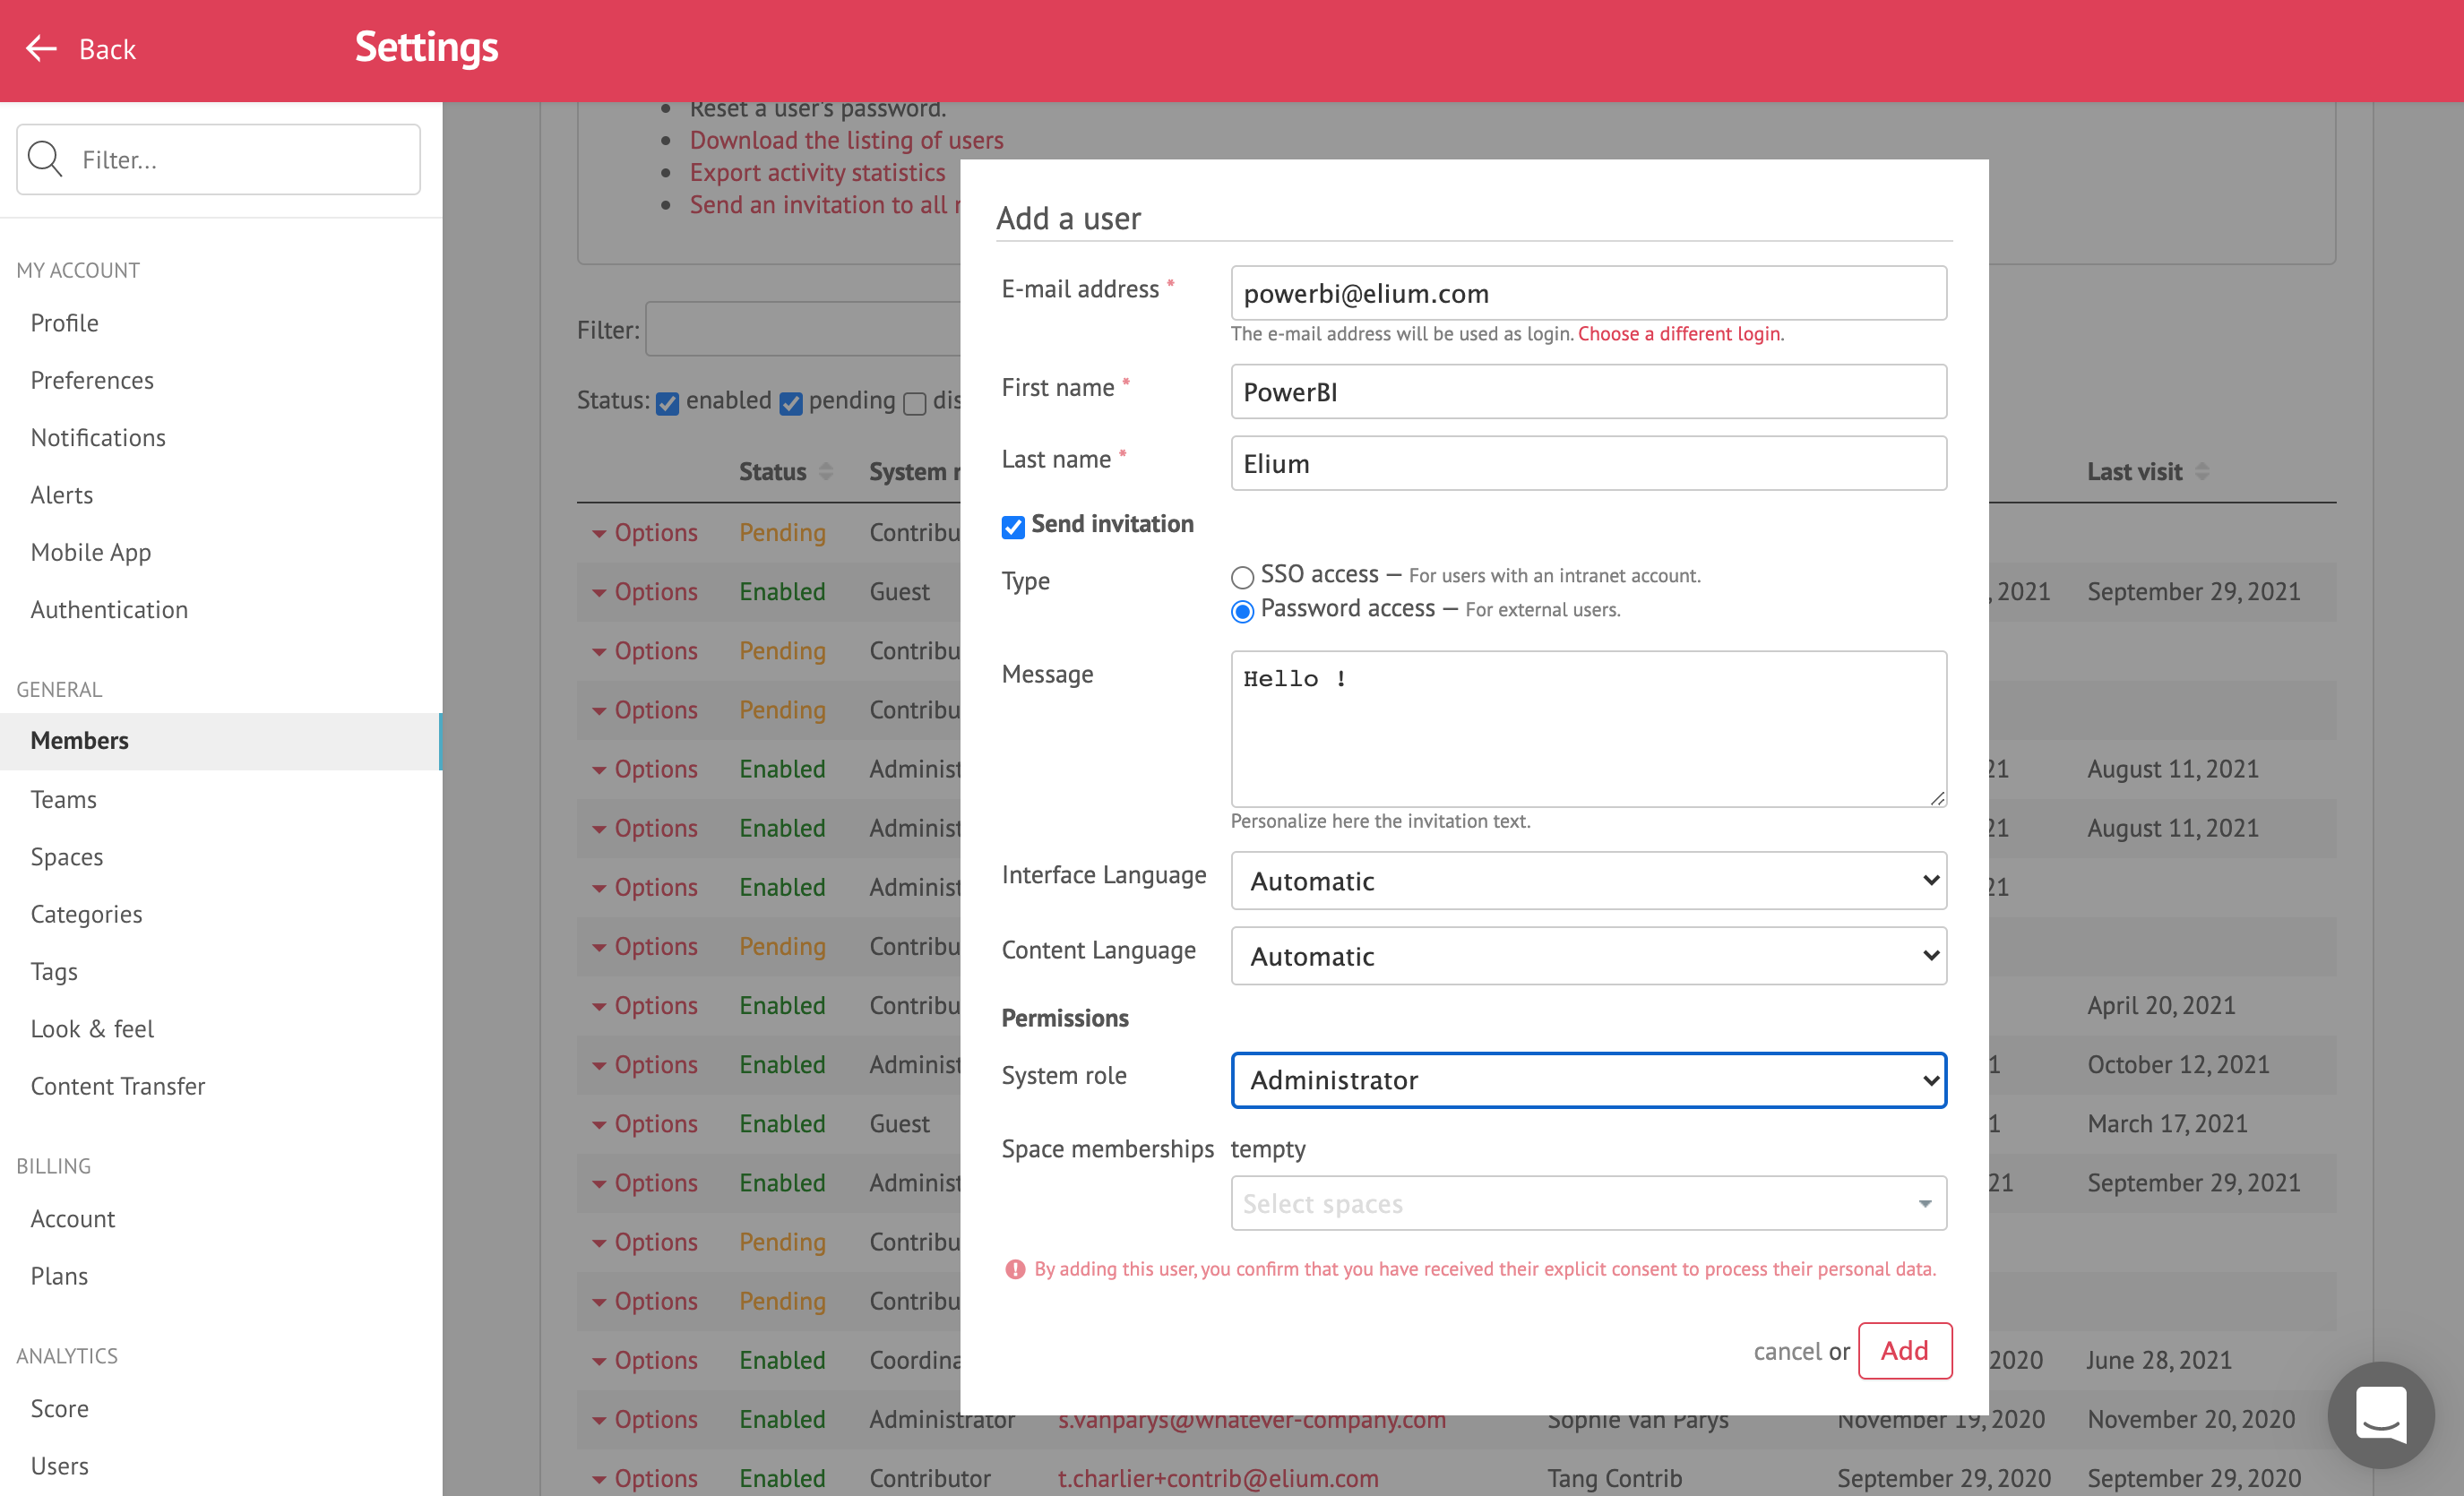Click the Back arrow icon

click(x=41, y=49)
